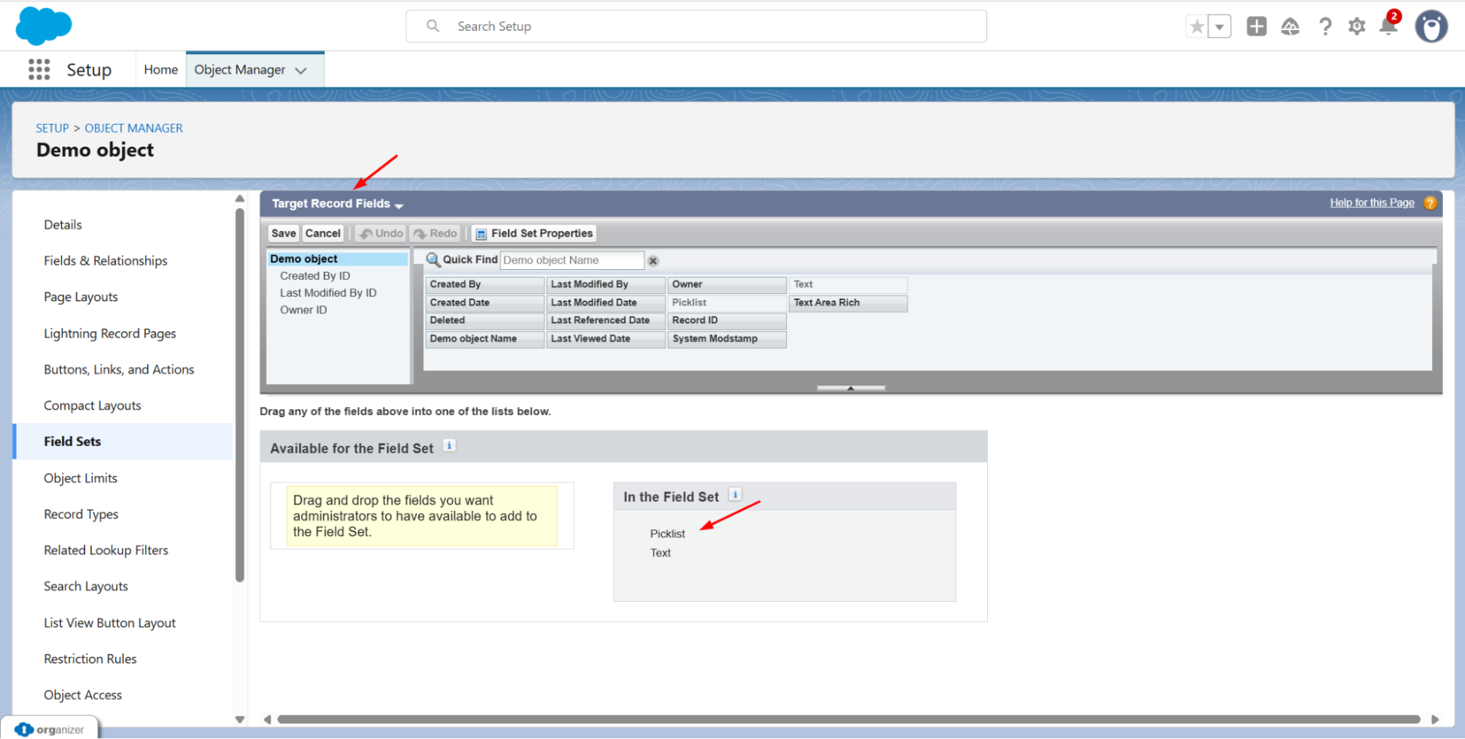The image size is (1465, 739).
Task: Select Picklist in the In the Field Set list
Action: [x=668, y=534]
